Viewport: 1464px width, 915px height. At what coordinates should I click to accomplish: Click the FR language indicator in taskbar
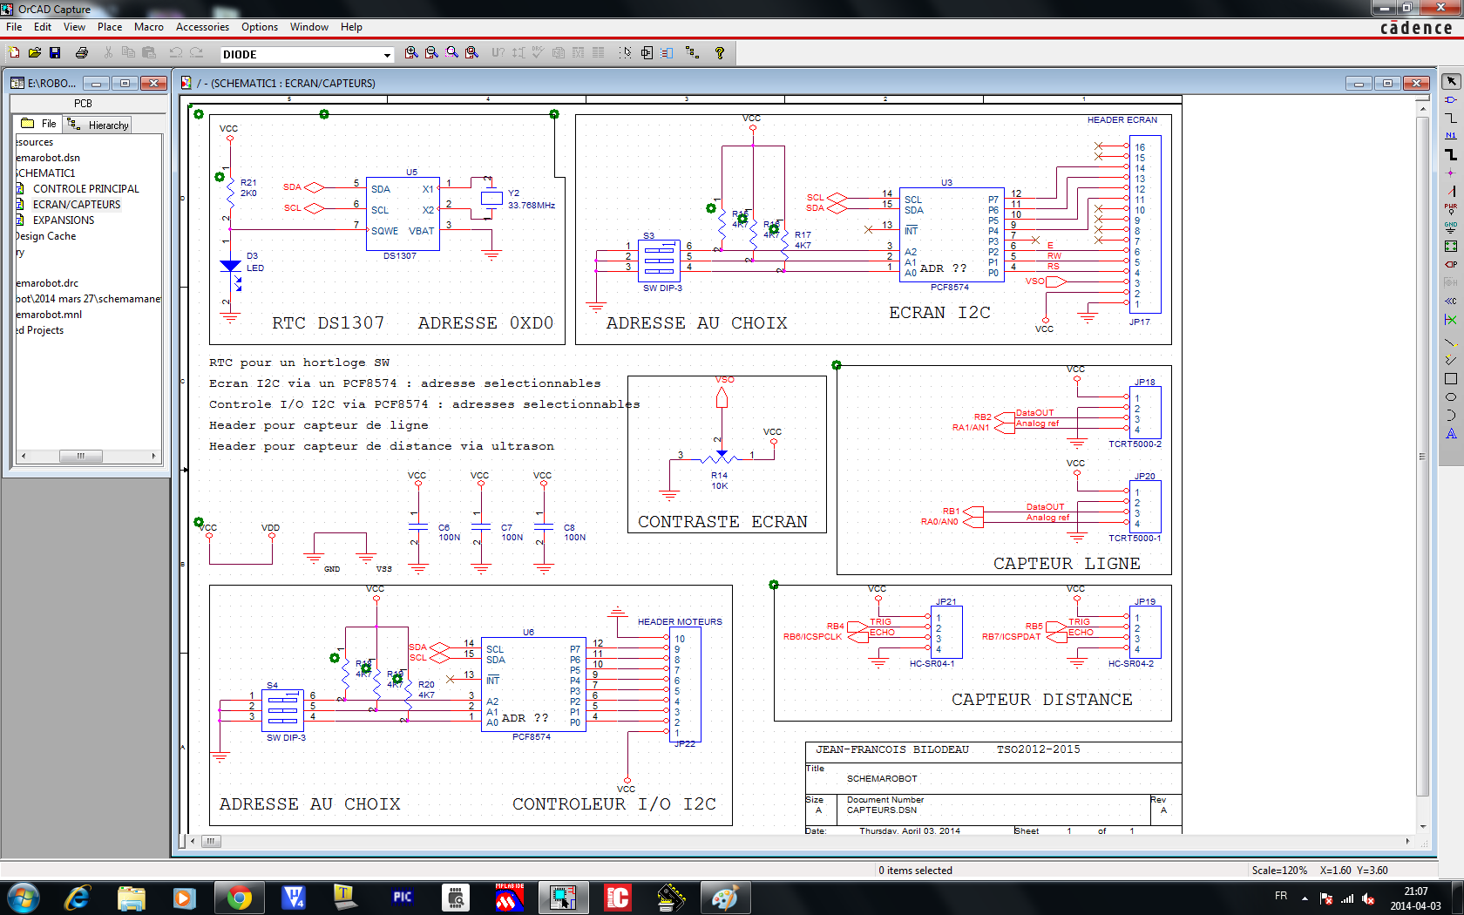coord(1281,896)
